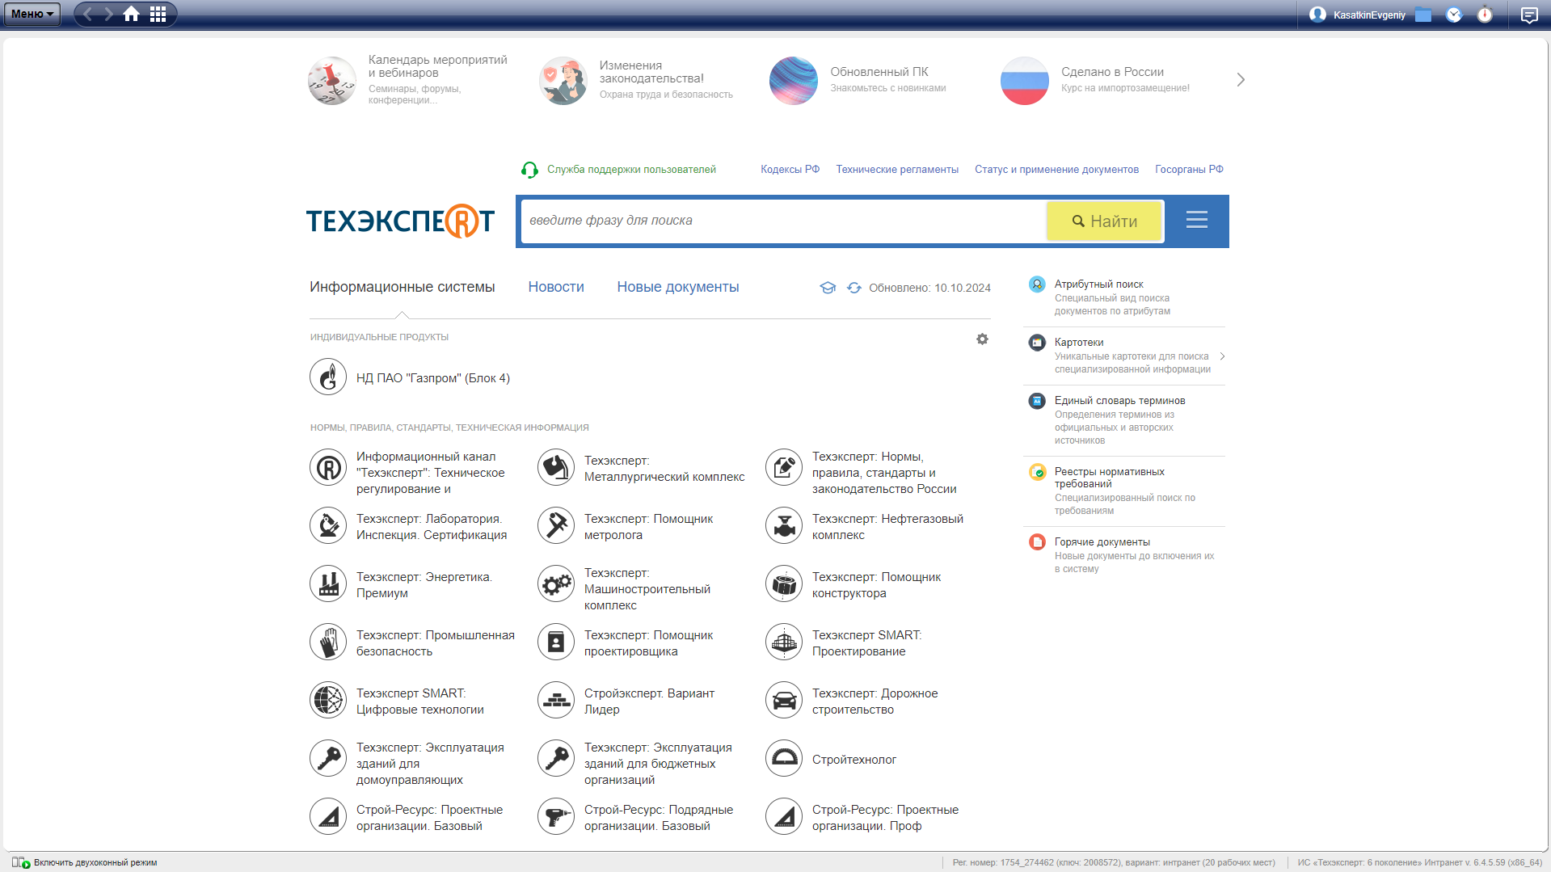Switch to Новые документы tab
This screenshot has height=872, width=1551.
[678, 287]
